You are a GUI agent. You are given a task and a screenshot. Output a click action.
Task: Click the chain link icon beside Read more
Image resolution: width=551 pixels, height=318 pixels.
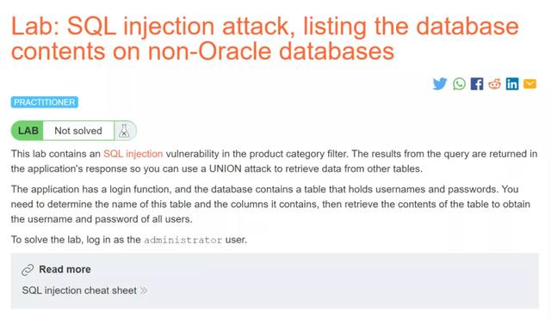click(x=28, y=270)
